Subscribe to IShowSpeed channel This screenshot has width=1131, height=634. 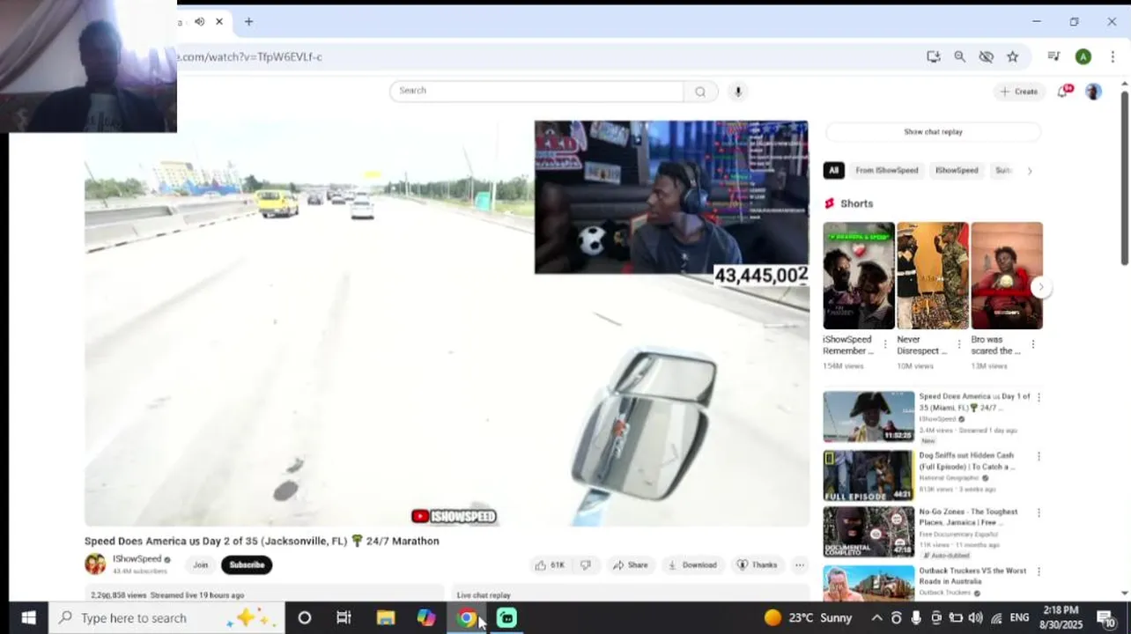coord(247,565)
